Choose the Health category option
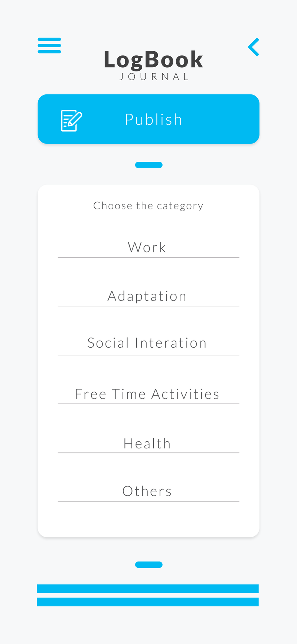 [x=147, y=442]
